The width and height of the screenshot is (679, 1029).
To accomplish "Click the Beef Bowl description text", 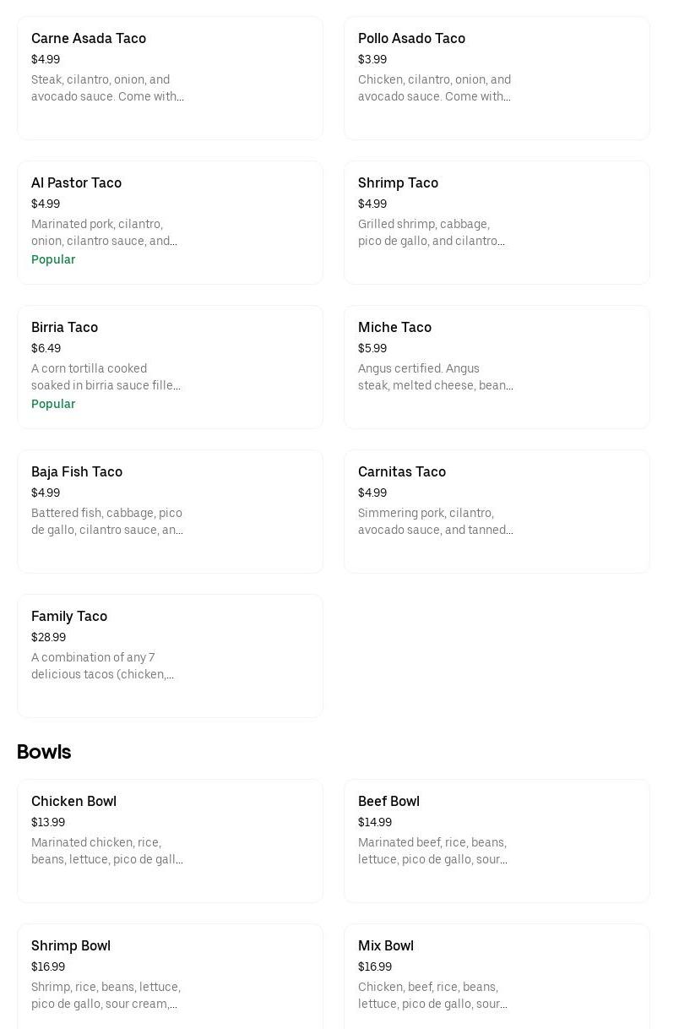I will (432, 851).
